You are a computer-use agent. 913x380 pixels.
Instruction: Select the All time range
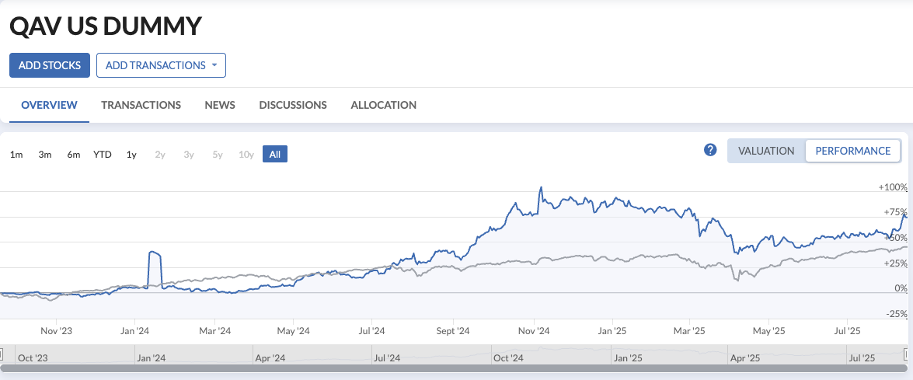click(x=275, y=154)
